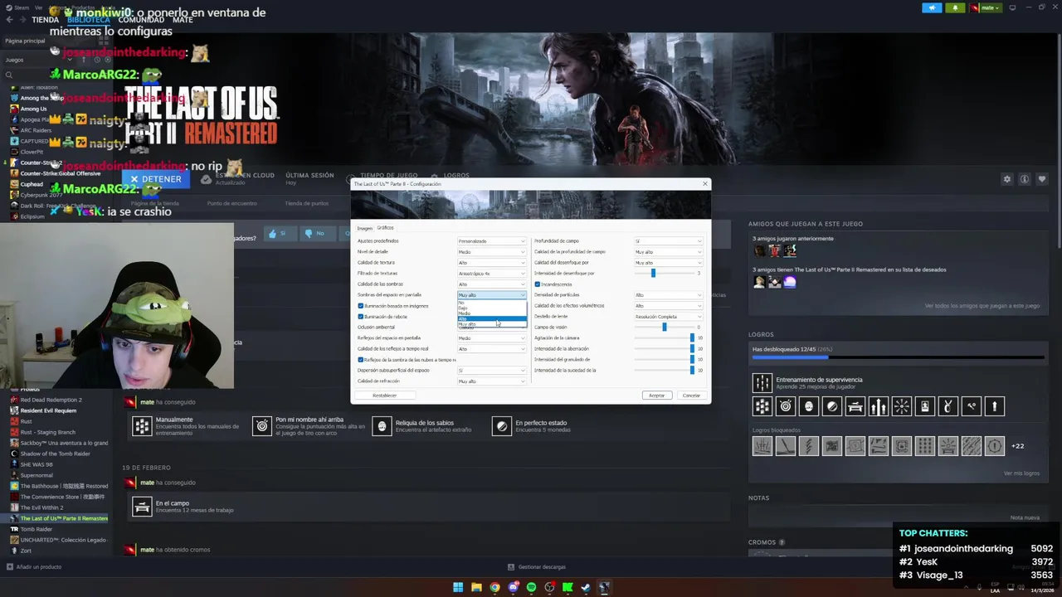Click the Entrenamiento de supervivencia achievement icon
Viewport: 1062px width, 597px height.
[x=762, y=383]
